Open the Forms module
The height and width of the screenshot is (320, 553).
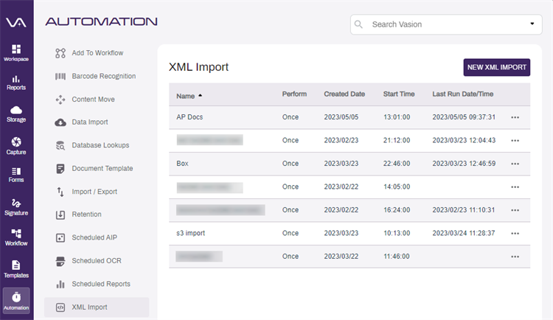click(16, 175)
